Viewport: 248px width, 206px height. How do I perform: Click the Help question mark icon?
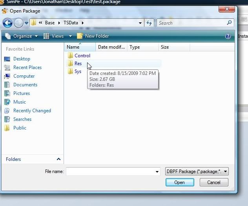pos(228,36)
